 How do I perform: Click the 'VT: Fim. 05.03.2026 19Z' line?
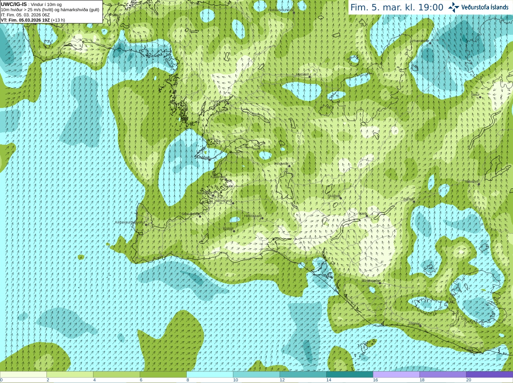[33, 20]
